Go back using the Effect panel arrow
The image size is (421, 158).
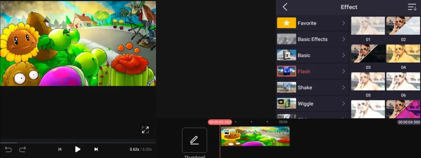(285, 7)
